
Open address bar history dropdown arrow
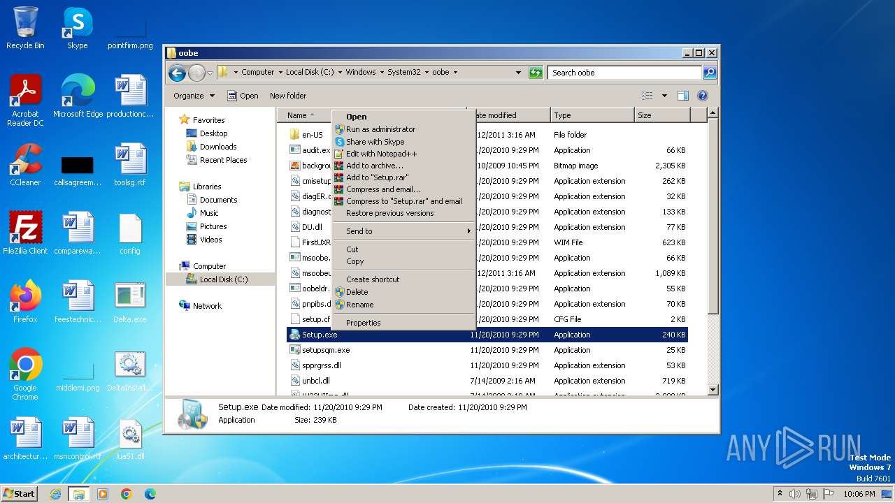click(x=518, y=72)
